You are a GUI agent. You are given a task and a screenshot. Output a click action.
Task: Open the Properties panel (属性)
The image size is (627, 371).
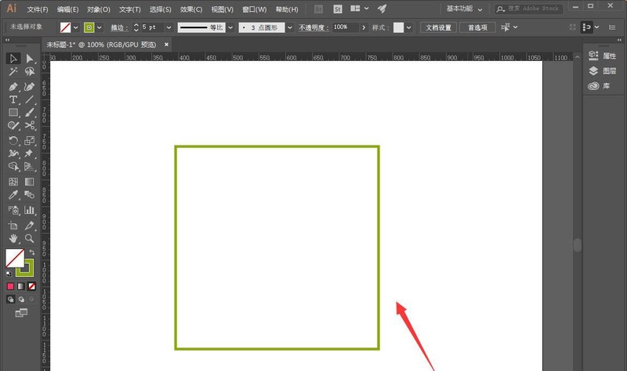605,56
